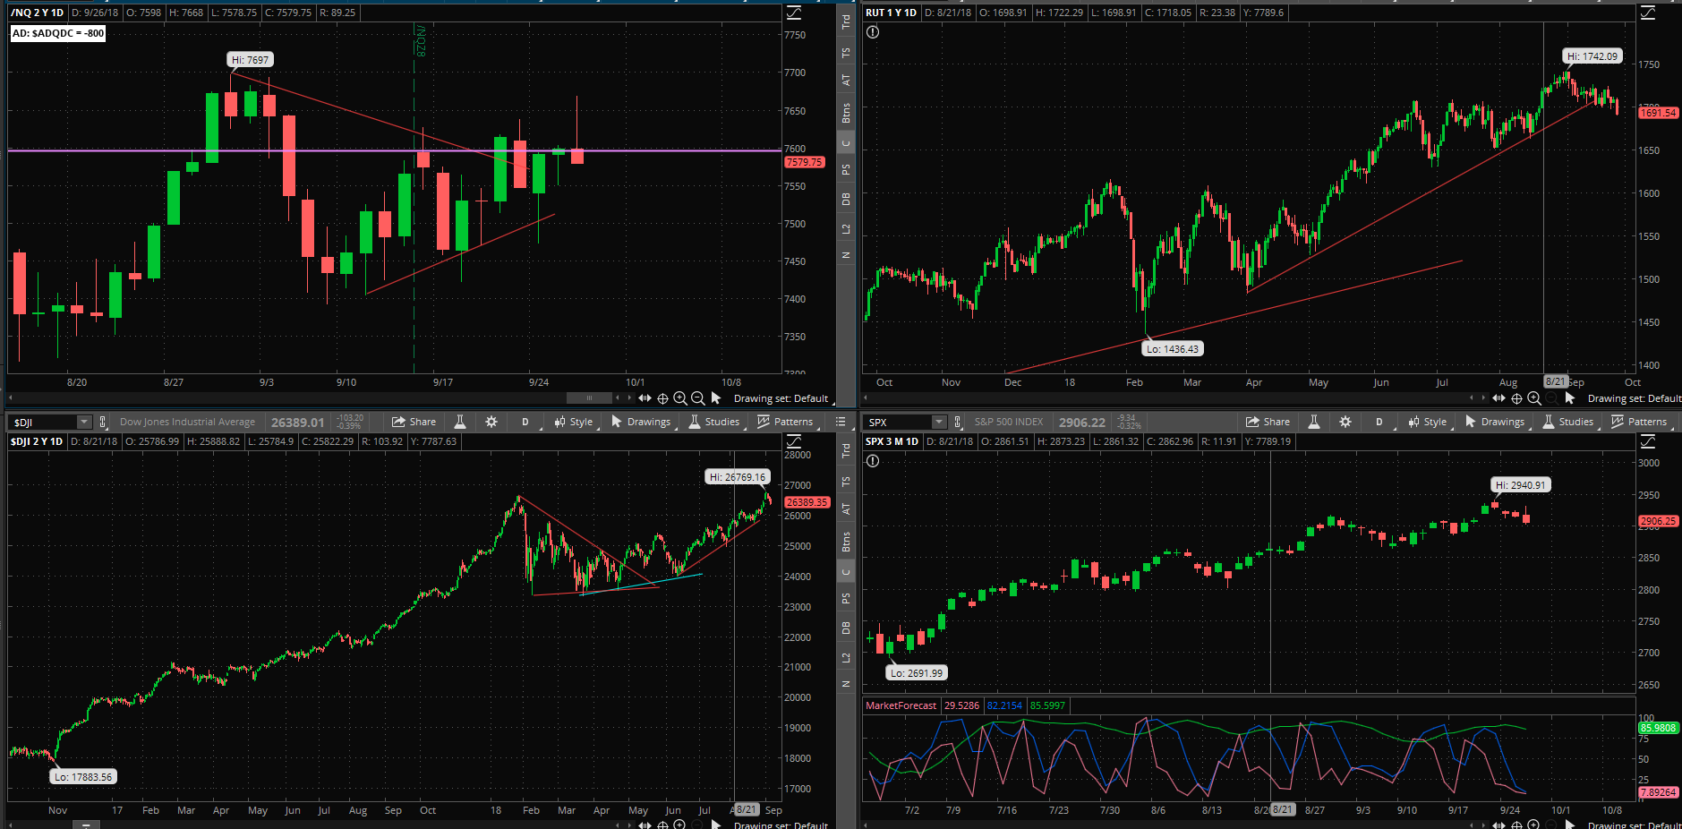Select the pointer cursor tool below /NQ chart
This screenshot has height=829, width=1682.
[x=716, y=398]
